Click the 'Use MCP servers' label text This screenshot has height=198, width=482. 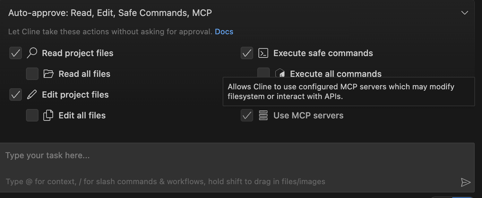coord(308,115)
